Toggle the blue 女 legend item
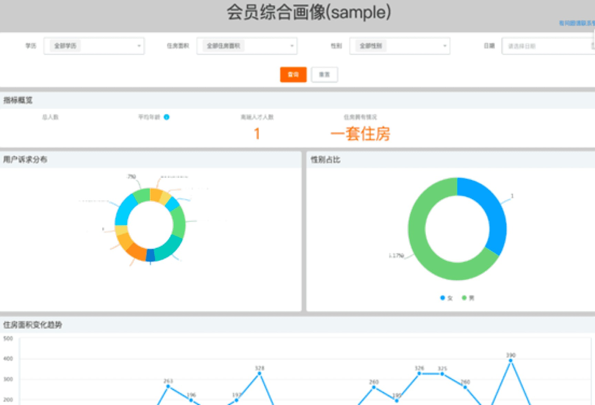This screenshot has width=595, height=405. pyautogui.click(x=446, y=298)
